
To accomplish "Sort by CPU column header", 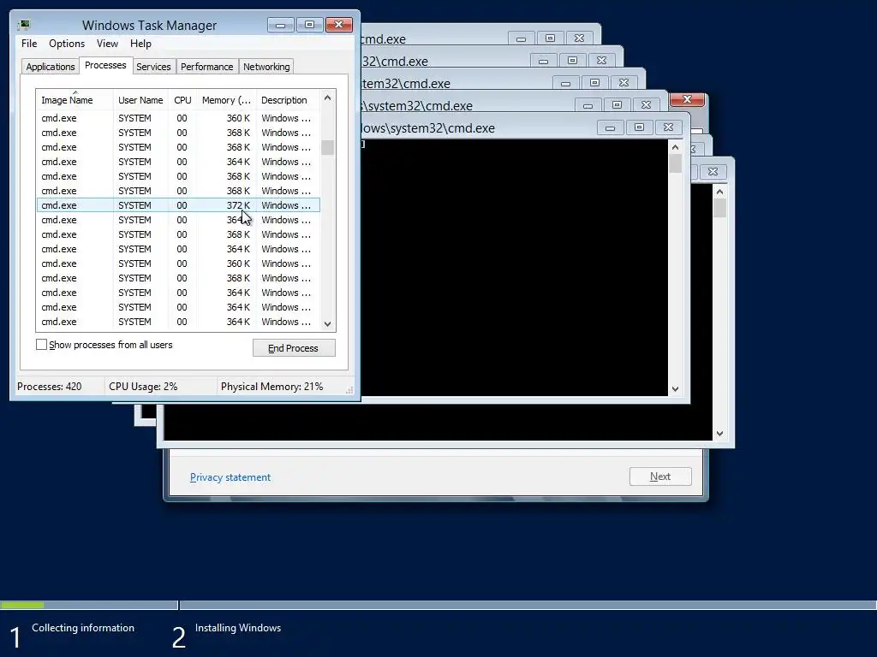I will pos(182,100).
